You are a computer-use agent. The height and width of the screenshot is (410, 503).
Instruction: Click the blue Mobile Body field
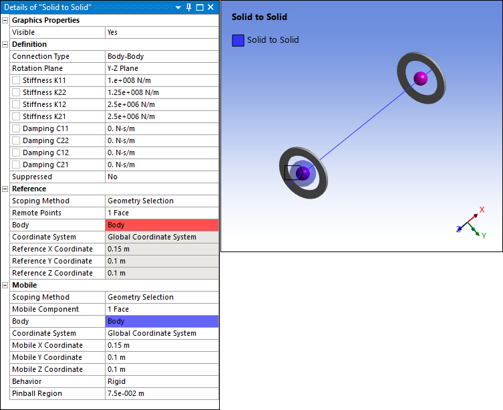(161, 321)
